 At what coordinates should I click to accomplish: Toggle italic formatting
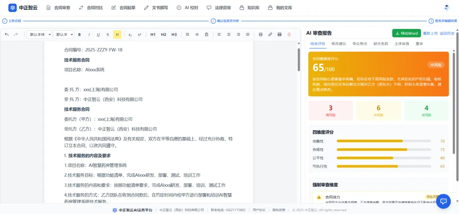point(89,34)
